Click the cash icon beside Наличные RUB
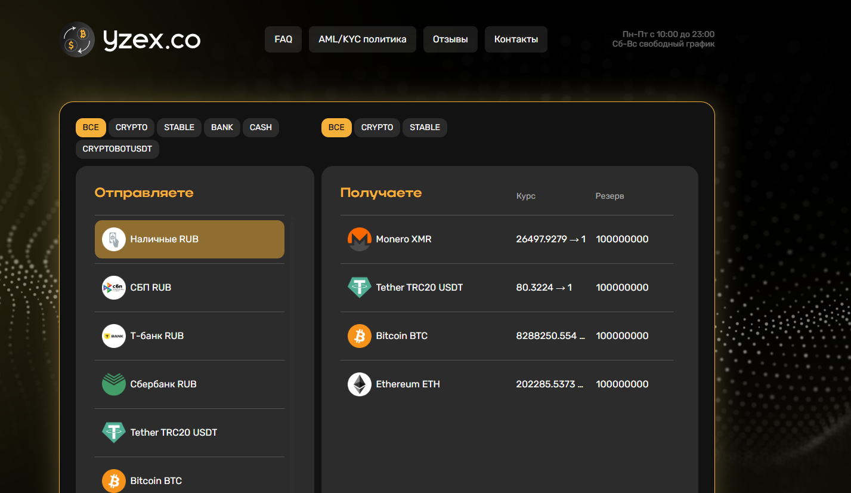The height and width of the screenshot is (493, 851). tap(114, 239)
